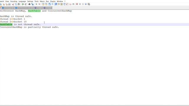The height and width of the screenshot is (106, 189).
Task: Click the line 'HashMap is thread safe.'
Action: [x=16, y=16]
